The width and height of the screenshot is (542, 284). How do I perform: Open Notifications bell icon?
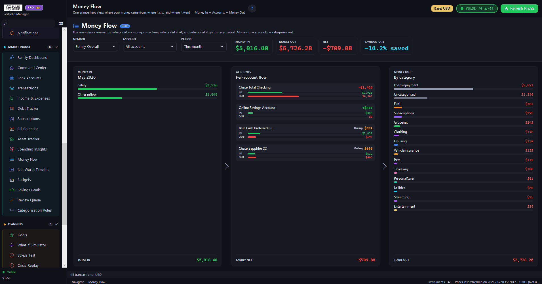point(12,33)
